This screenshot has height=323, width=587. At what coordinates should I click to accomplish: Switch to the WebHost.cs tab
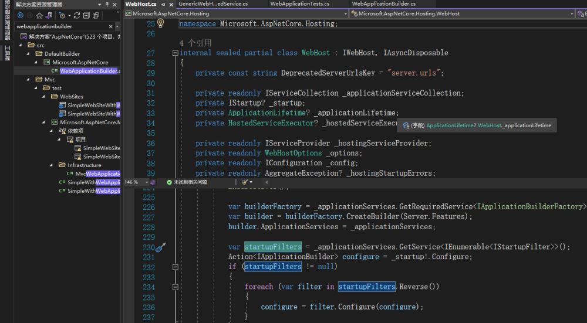pyautogui.click(x=141, y=4)
